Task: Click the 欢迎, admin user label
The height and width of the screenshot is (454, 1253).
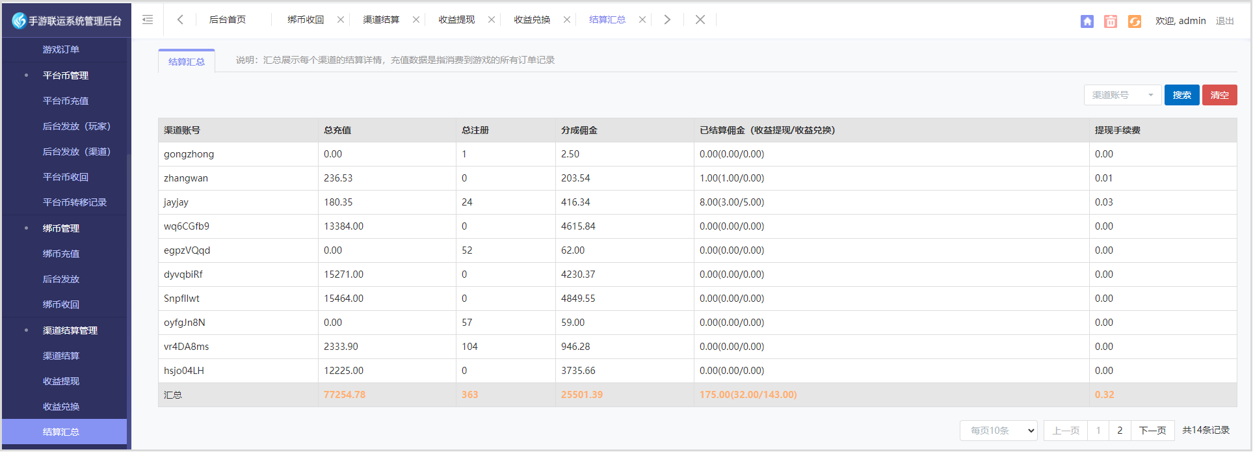Action: 1181,21
